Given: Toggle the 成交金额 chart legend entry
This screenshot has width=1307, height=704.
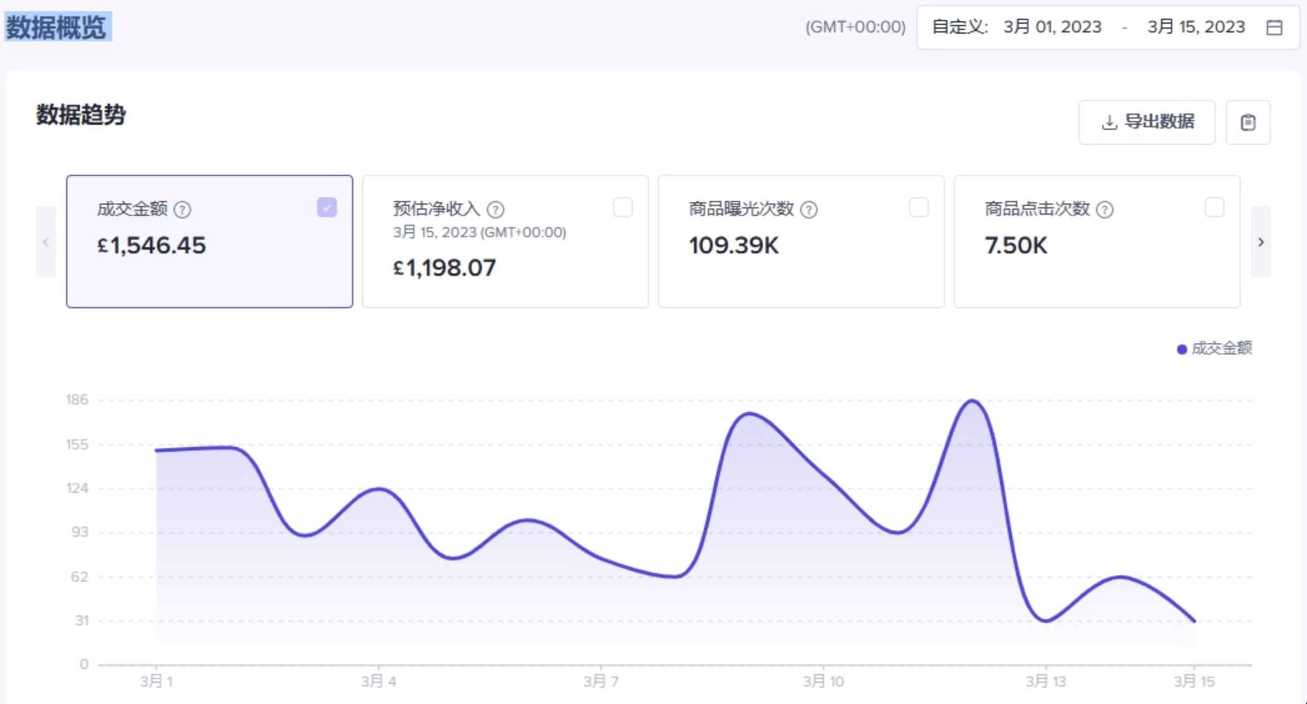Looking at the screenshot, I should pyautogui.click(x=1215, y=348).
